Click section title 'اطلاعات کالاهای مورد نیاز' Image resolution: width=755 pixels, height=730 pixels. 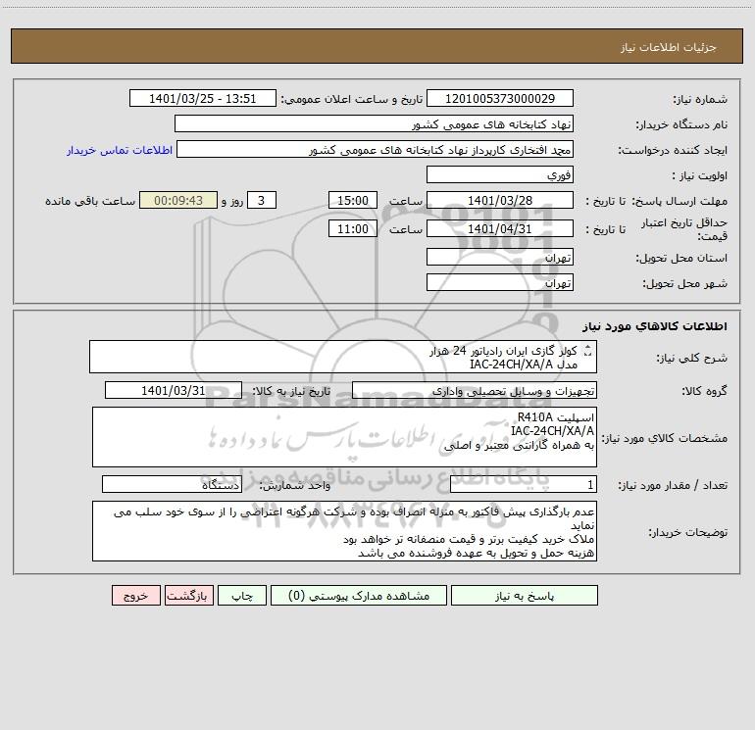click(655, 326)
